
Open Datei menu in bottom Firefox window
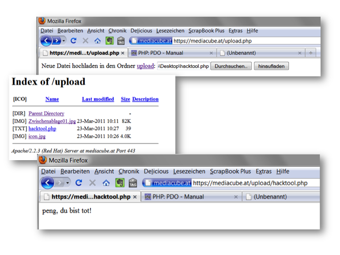tap(49, 171)
